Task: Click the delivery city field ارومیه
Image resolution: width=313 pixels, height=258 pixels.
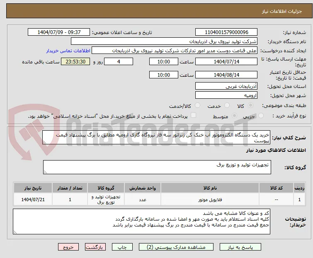Action: pos(226,95)
